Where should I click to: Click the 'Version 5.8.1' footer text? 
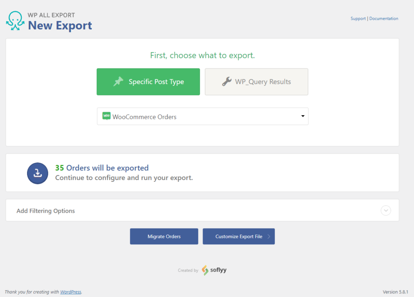pyautogui.click(x=395, y=292)
